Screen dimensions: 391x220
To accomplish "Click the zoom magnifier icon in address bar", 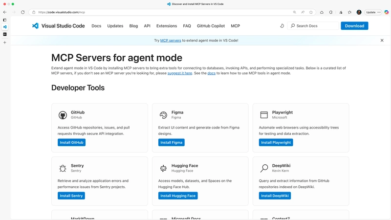I will tap(295, 12).
